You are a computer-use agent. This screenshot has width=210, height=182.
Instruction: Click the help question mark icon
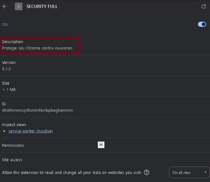click(x=147, y=172)
